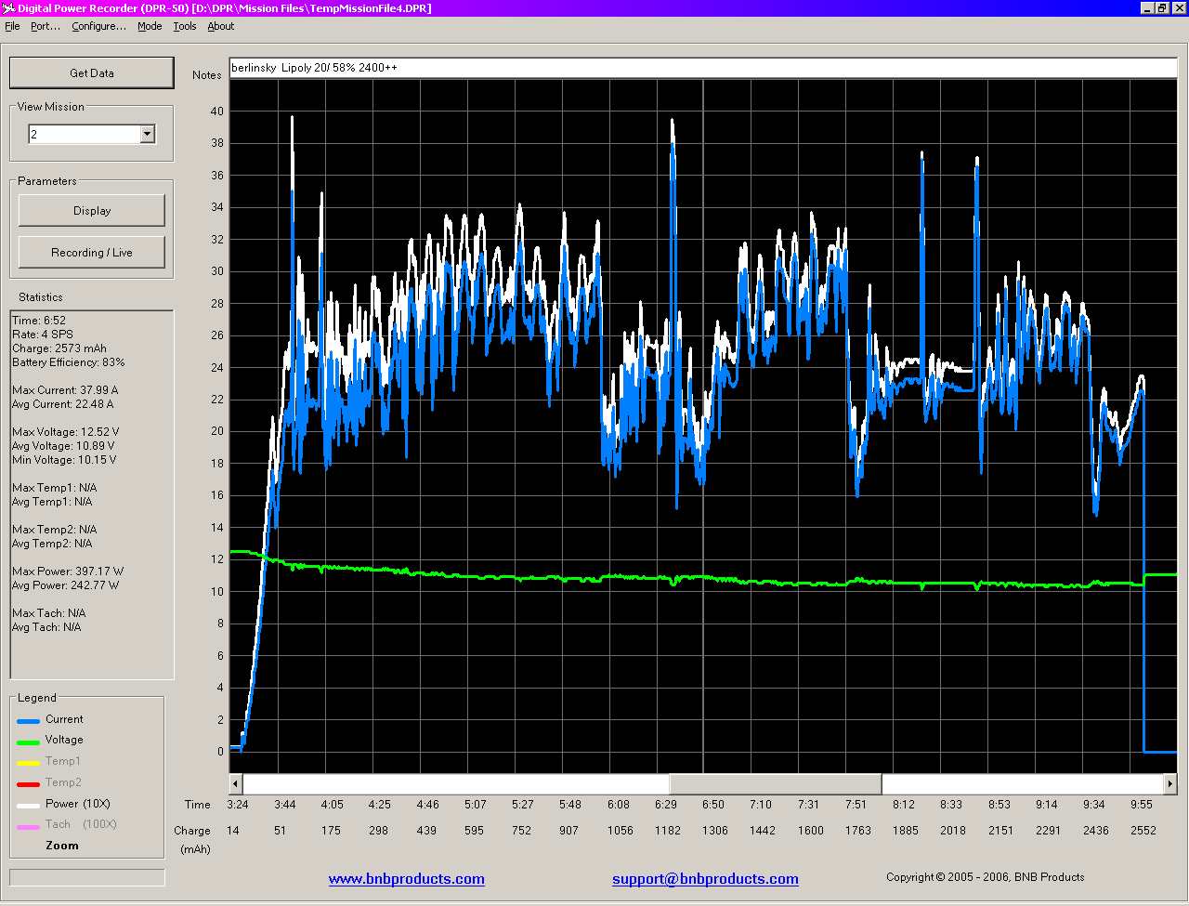Click the Max Current: 37.99 A statistic
1189x906 pixels.
click(65, 390)
